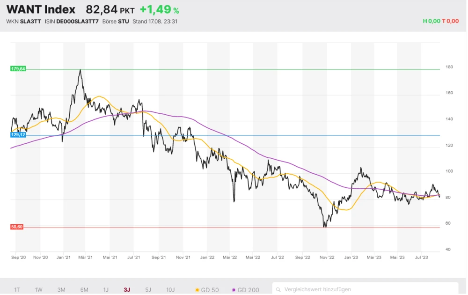Image resolution: width=468 pixels, height=295 pixels.
Task: Show the 1J chart period
Action: [106, 290]
